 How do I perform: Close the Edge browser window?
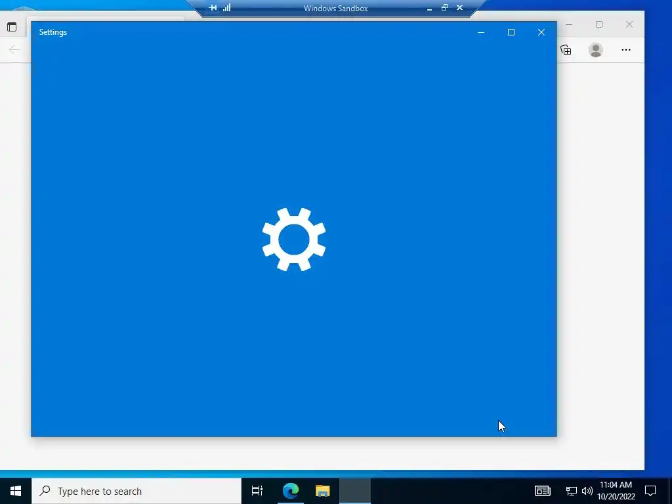point(629,24)
